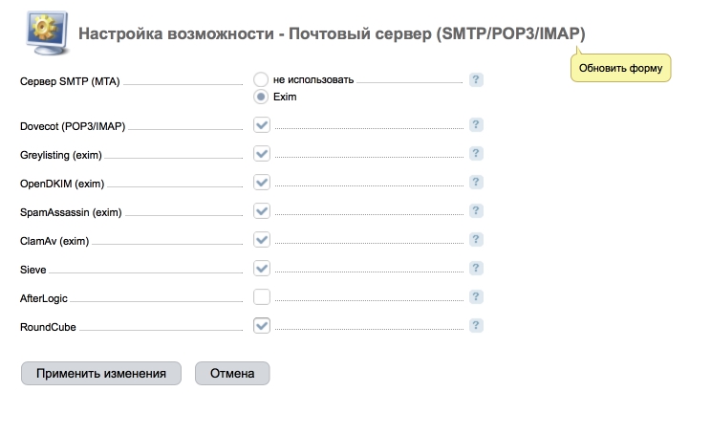This screenshot has width=711, height=435.
Task: Enable the AfterLogic checkbox
Action: (262, 297)
